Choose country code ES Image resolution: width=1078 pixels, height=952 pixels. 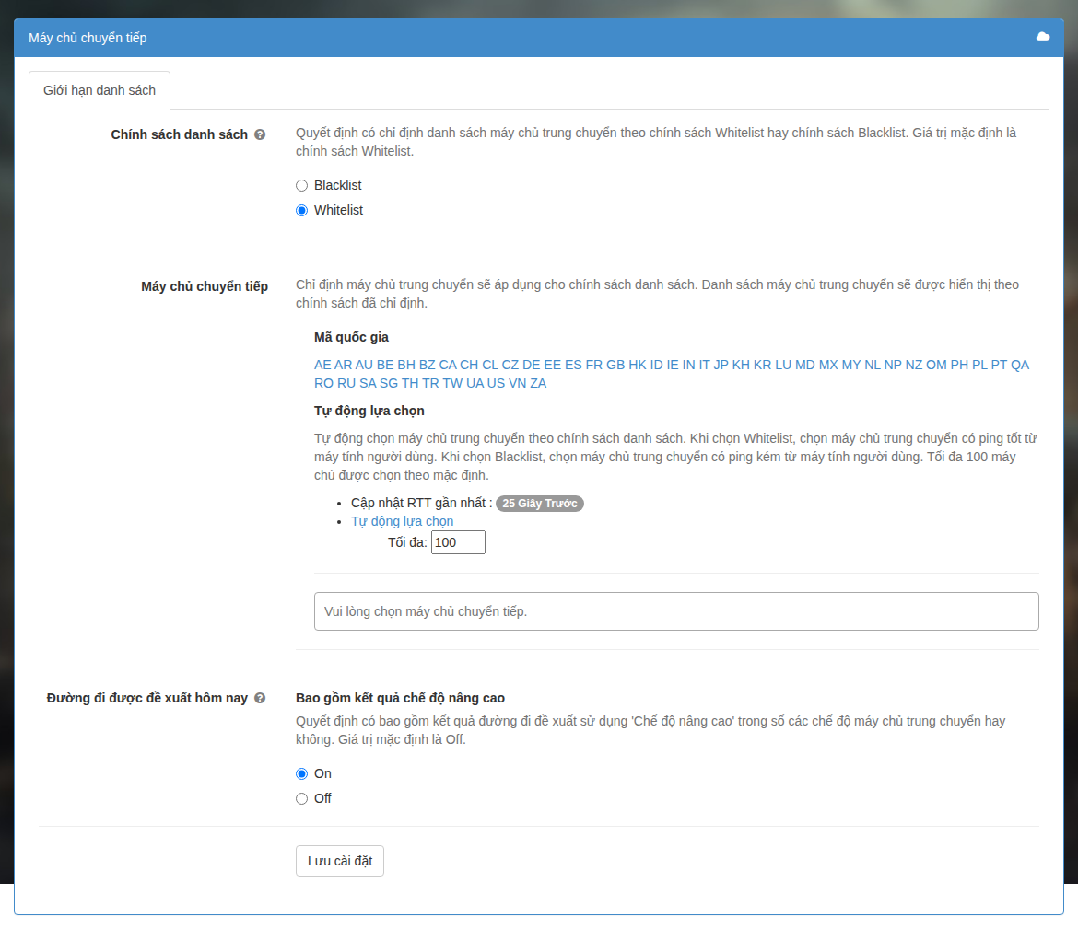pos(573,365)
